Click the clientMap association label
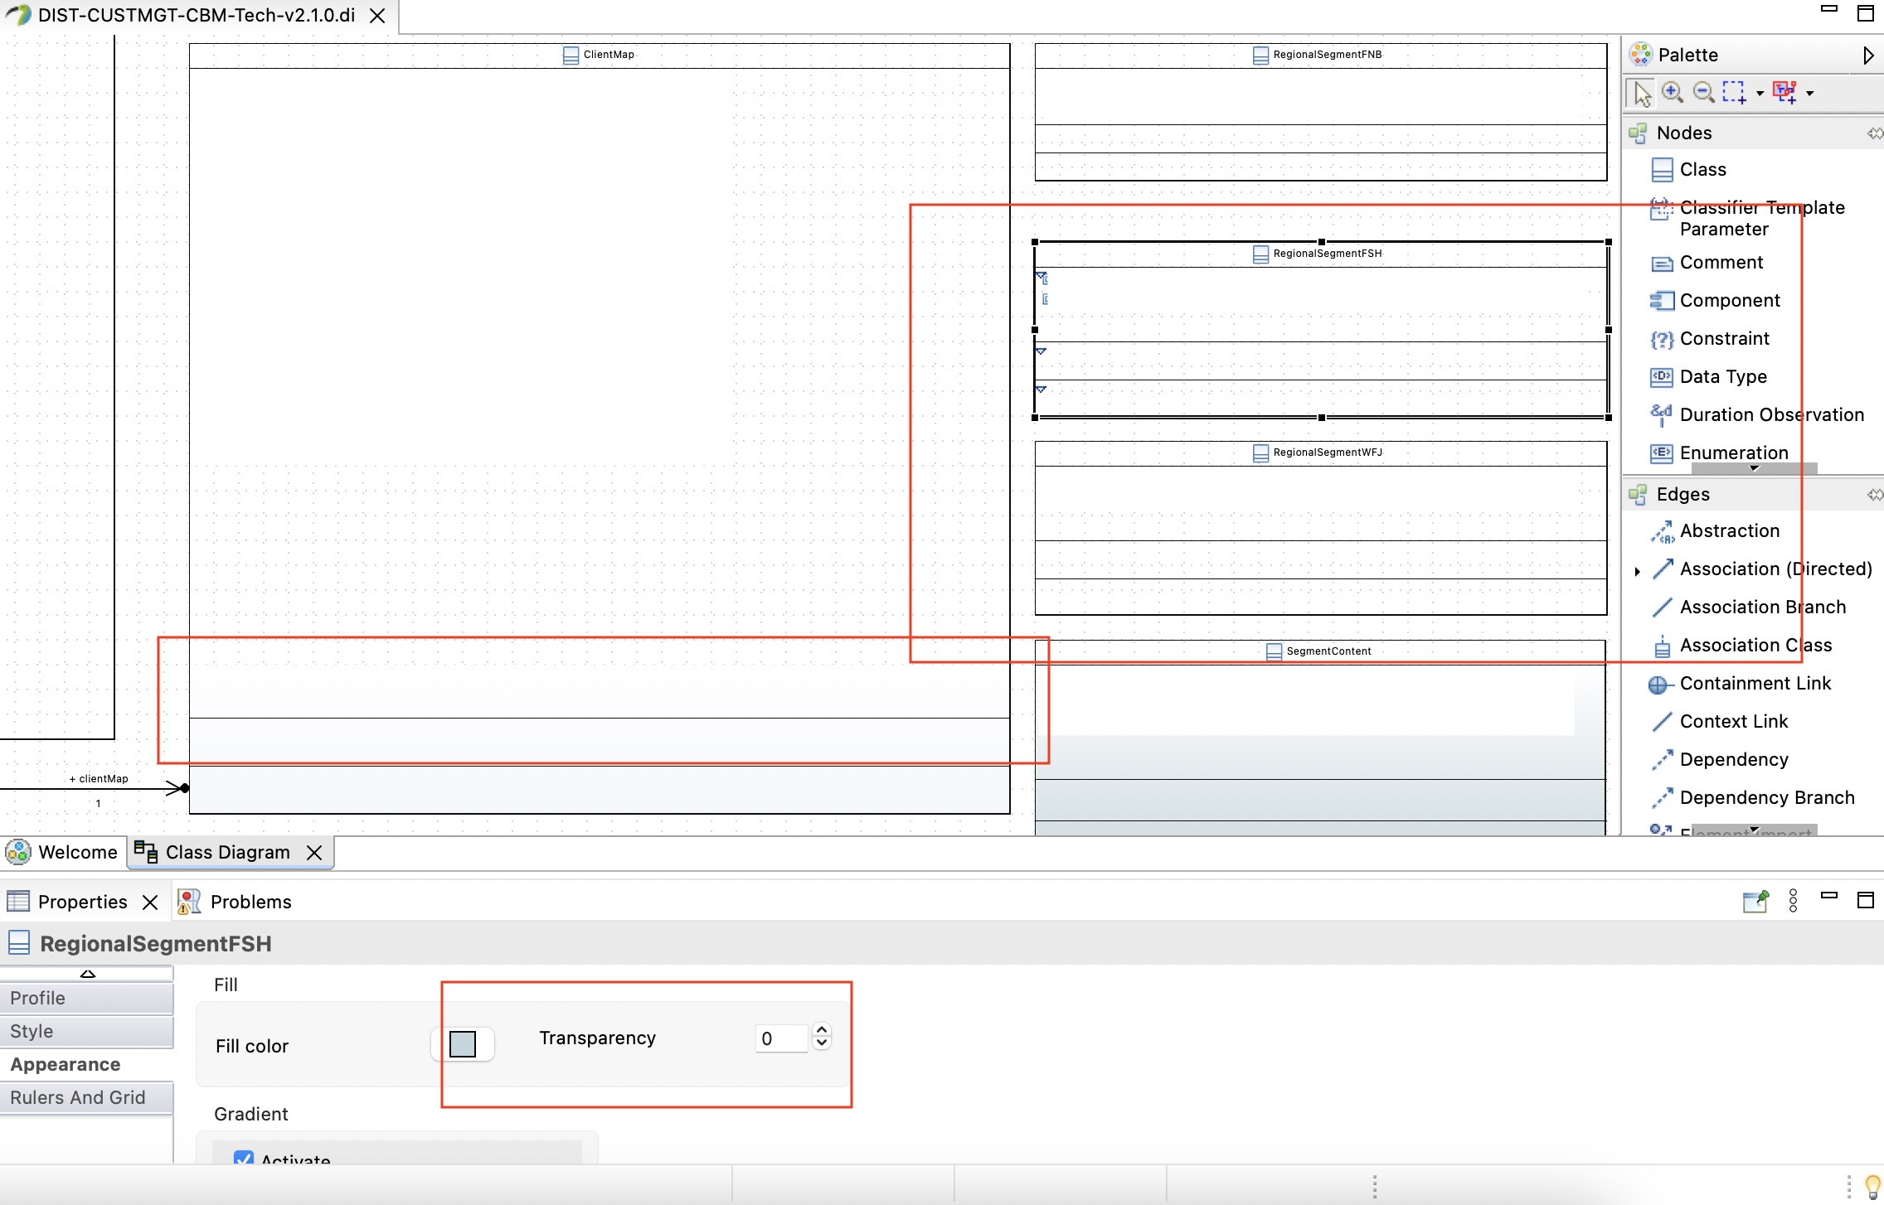 coord(99,779)
